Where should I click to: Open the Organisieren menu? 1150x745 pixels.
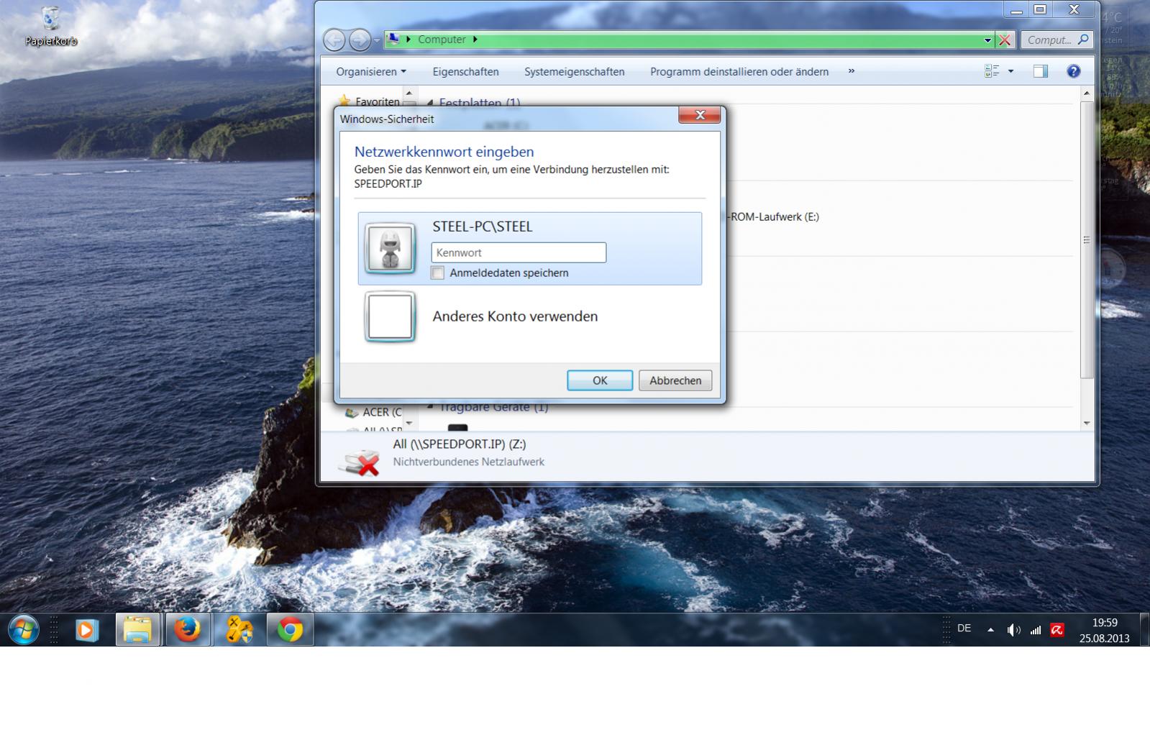click(x=371, y=72)
